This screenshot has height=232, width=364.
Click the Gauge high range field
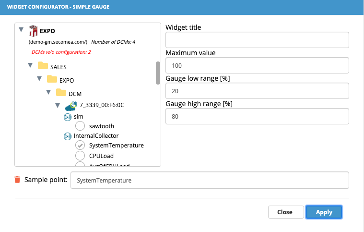tap(257, 116)
